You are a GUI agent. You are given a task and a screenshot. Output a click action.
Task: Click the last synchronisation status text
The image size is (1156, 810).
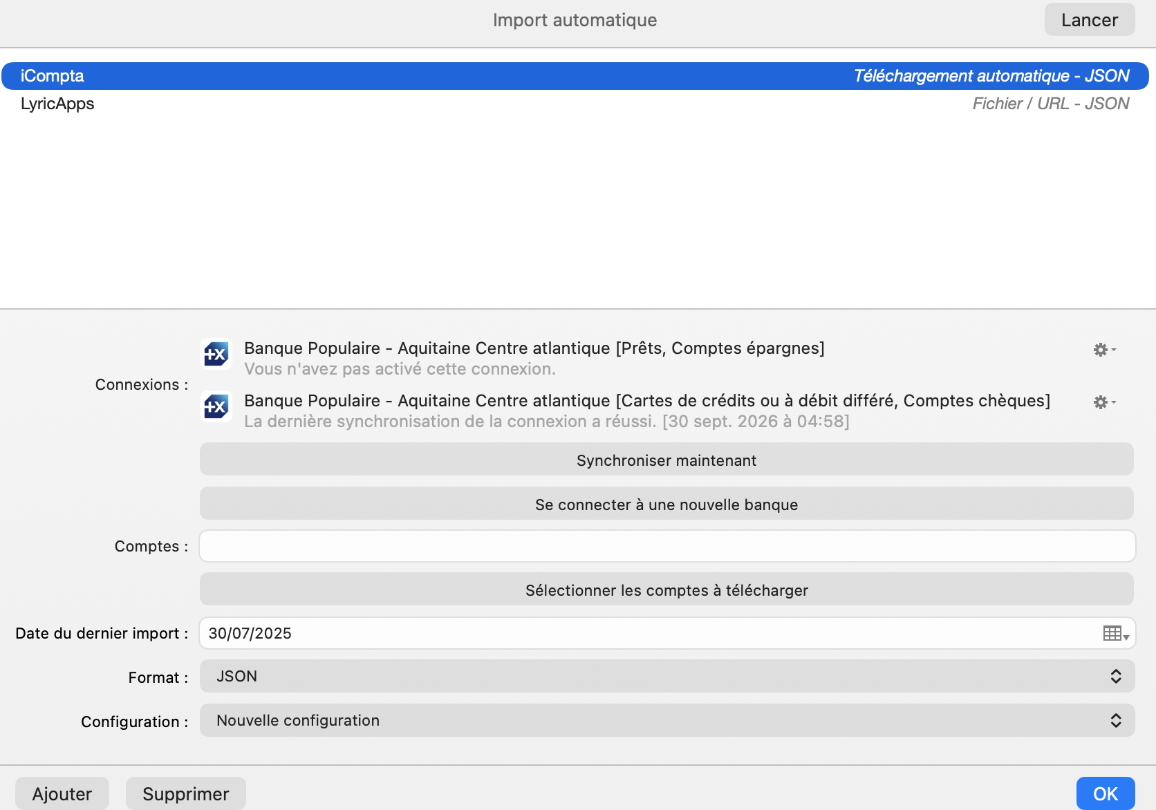(547, 422)
